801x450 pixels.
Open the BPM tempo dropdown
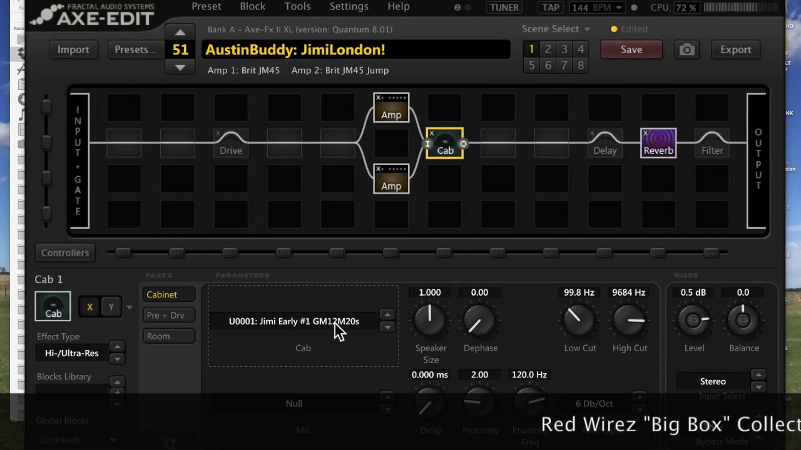point(618,7)
